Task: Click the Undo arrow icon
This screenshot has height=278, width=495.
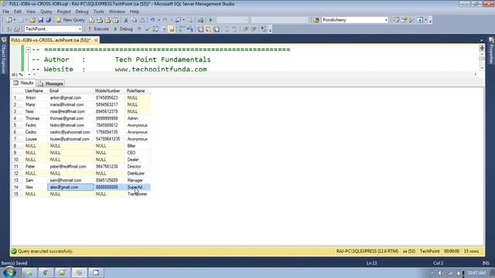Action: [x=152, y=20]
